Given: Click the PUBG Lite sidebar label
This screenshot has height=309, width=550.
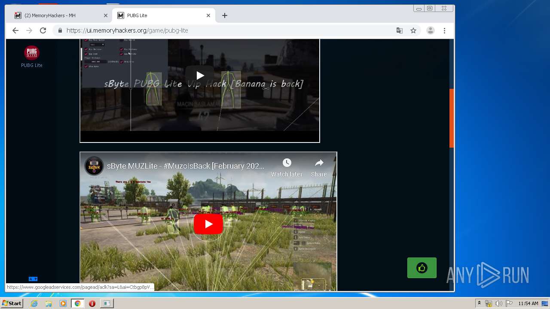Looking at the screenshot, I should pyautogui.click(x=32, y=65).
